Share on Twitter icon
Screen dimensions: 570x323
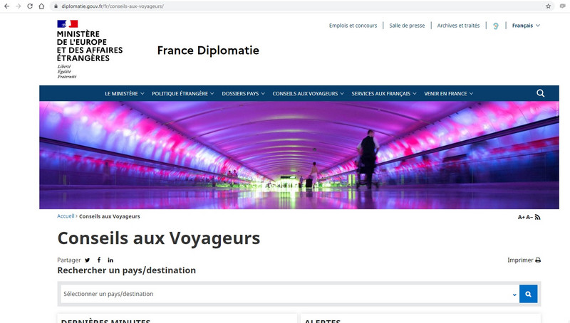pyautogui.click(x=87, y=260)
